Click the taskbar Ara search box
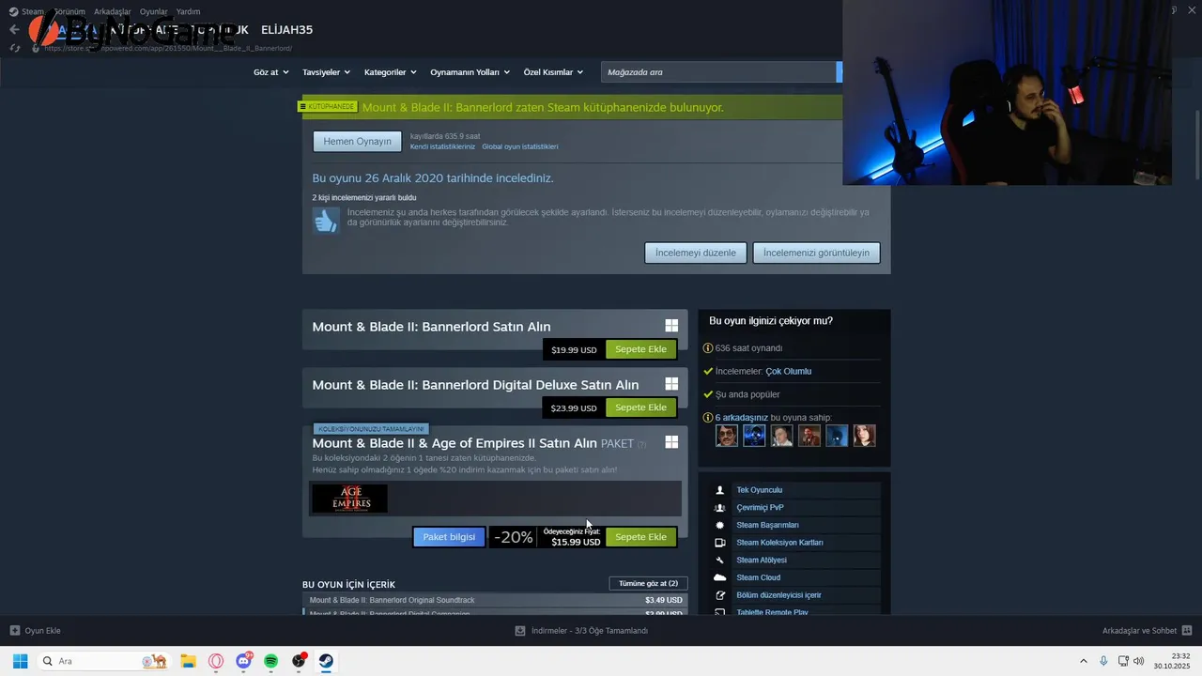The width and height of the screenshot is (1202, 676). [104, 661]
